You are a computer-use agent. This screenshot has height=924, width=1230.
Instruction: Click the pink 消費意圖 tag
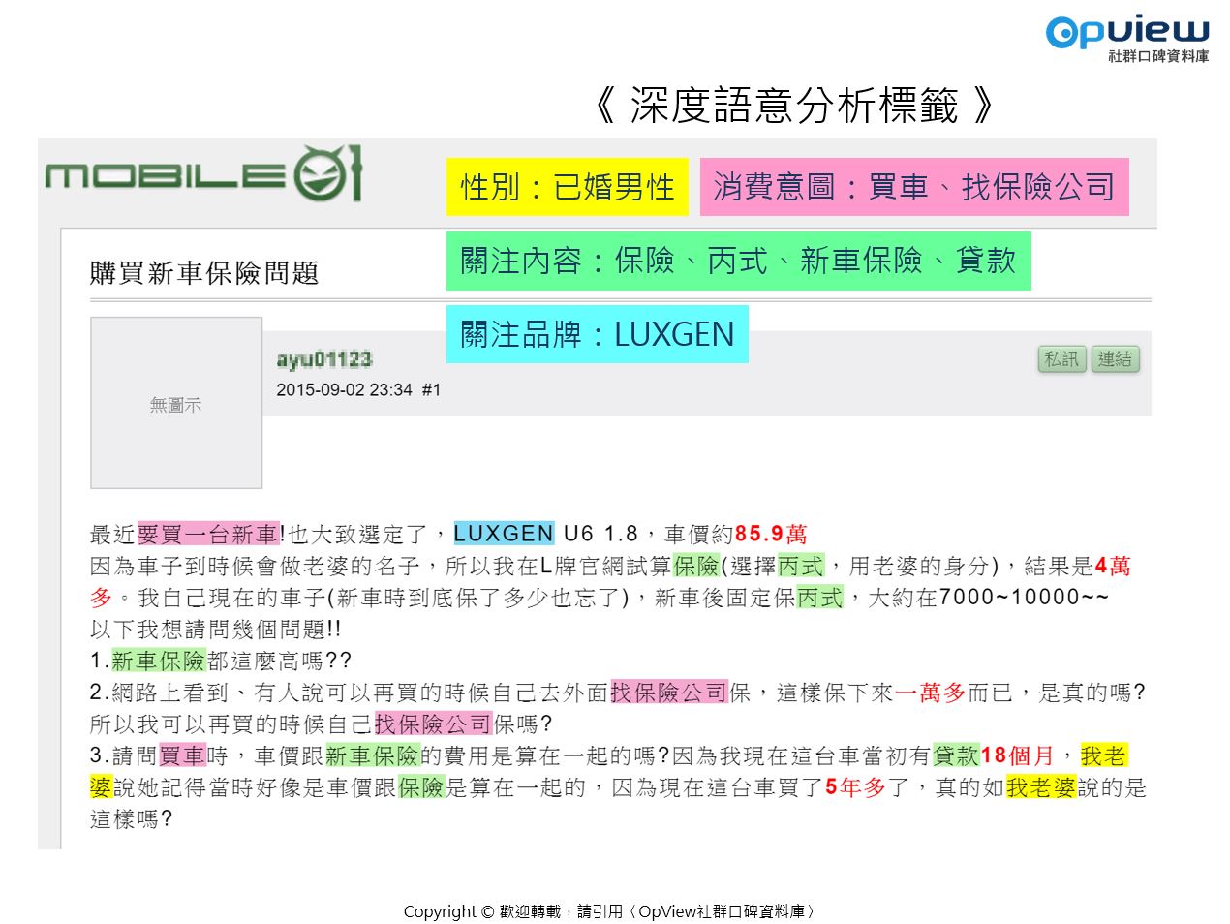pos(914,187)
